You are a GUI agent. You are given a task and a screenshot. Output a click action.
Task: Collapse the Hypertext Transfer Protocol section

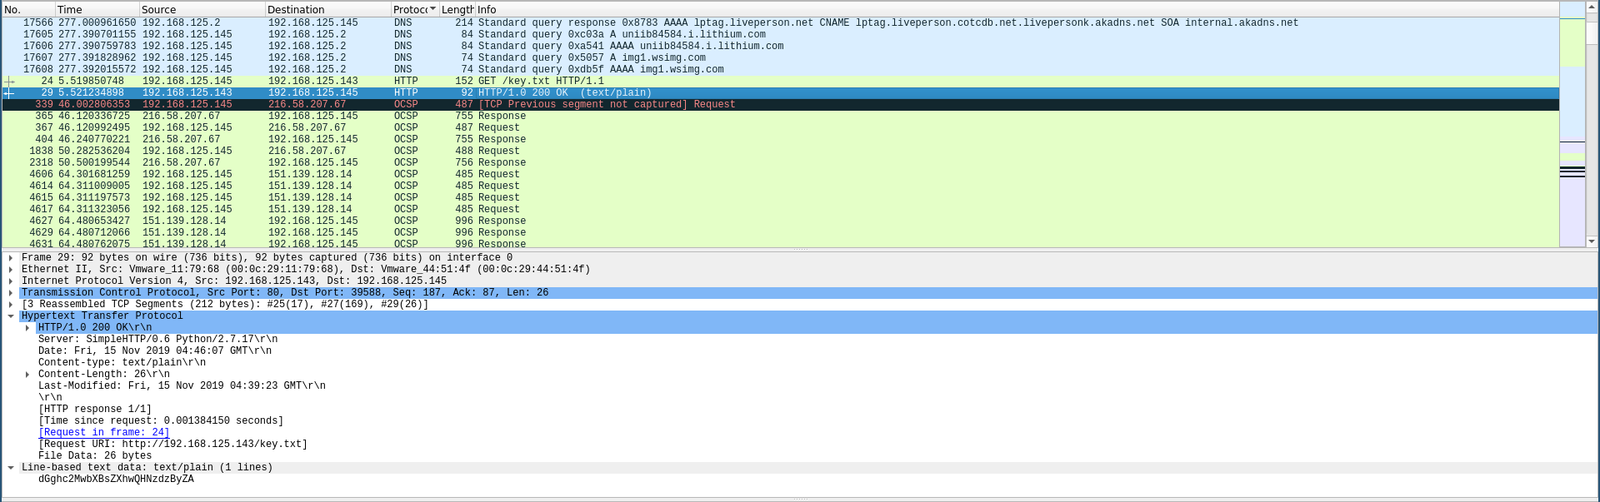(x=10, y=316)
